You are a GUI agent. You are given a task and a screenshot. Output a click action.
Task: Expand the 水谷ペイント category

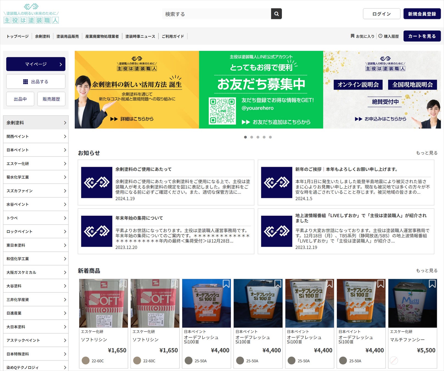pyautogui.click(x=36, y=204)
